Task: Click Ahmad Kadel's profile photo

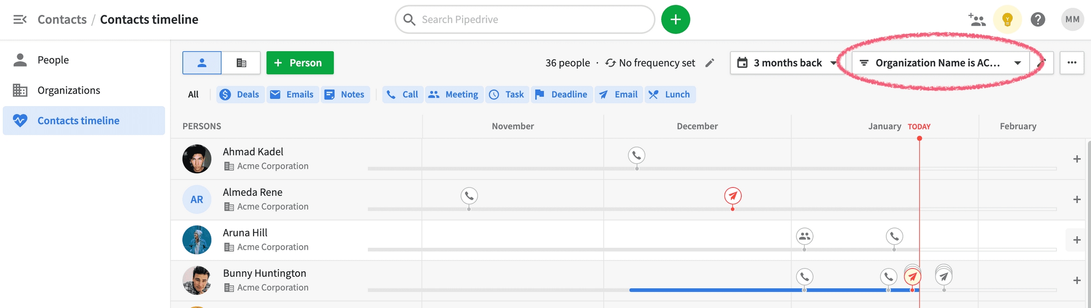Action: point(197,159)
